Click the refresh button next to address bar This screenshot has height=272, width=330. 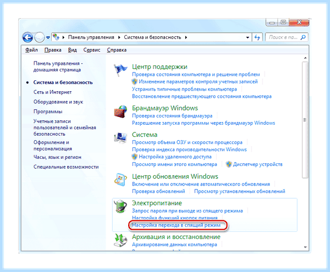pyautogui.click(x=257, y=37)
